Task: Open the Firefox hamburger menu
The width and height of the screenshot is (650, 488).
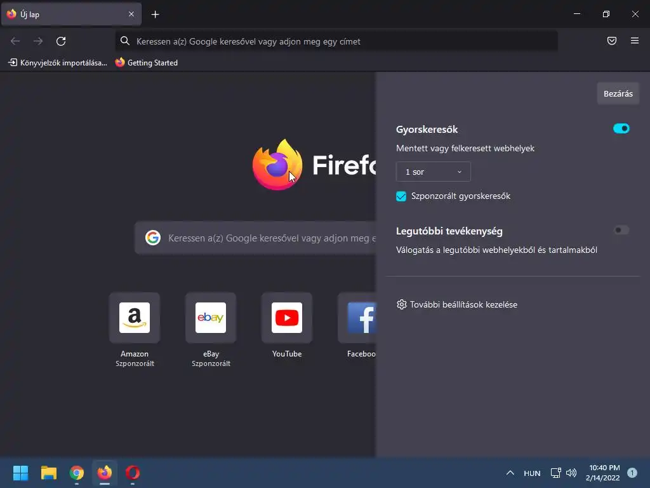Action: (x=635, y=41)
